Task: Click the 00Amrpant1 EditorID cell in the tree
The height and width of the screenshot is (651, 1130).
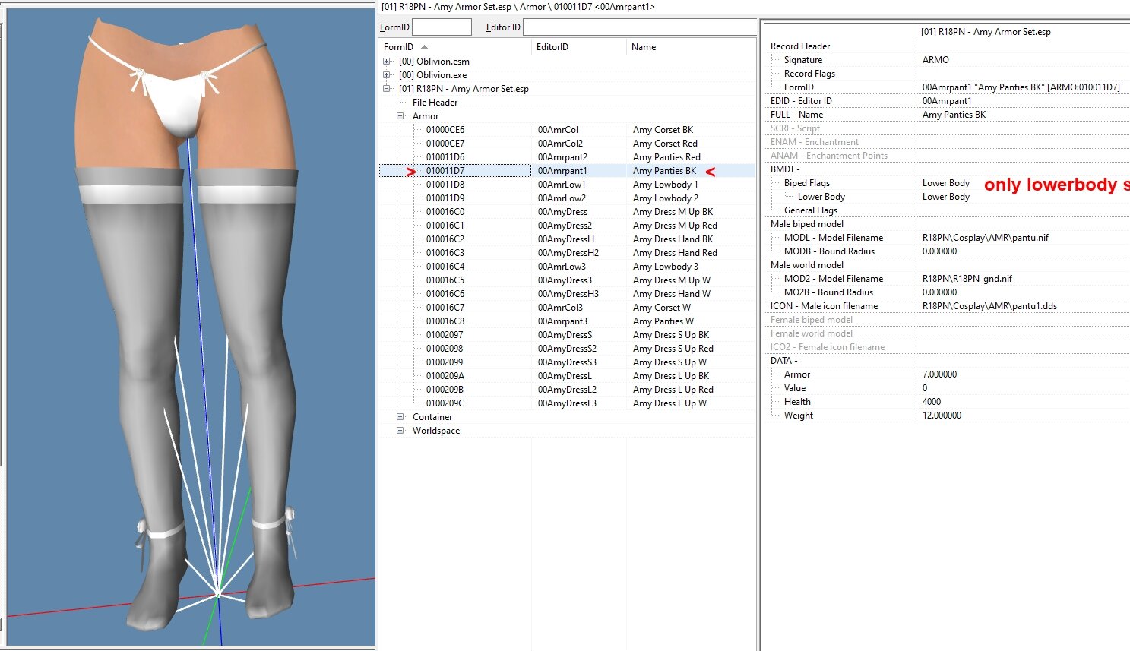Action: coord(562,171)
